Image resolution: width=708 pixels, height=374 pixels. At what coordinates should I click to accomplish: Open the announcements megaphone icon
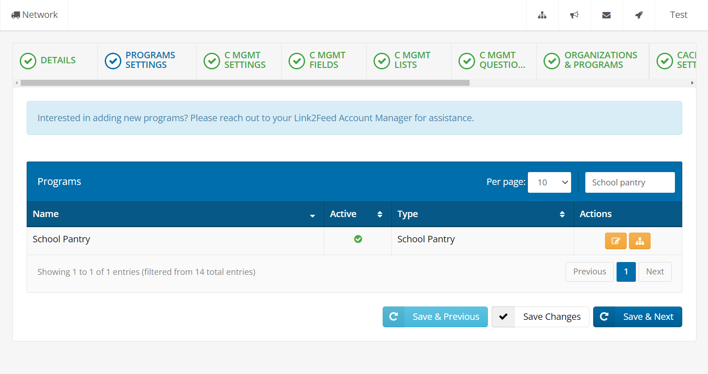574,15
